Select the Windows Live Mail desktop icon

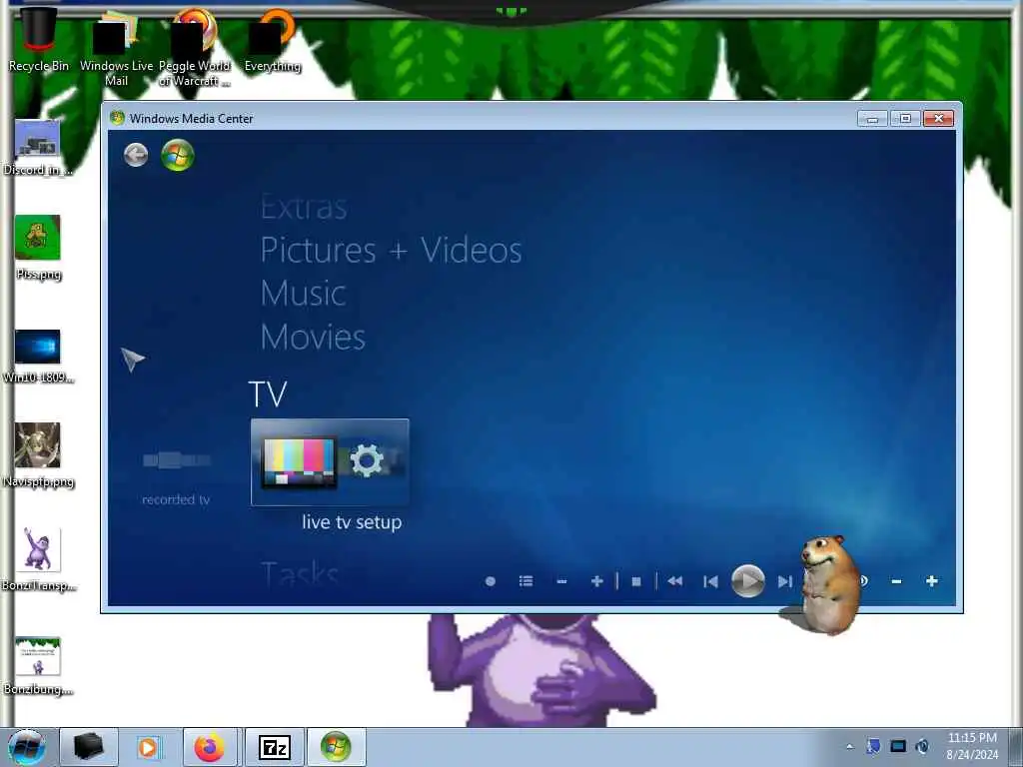click(x=116, y=49)
